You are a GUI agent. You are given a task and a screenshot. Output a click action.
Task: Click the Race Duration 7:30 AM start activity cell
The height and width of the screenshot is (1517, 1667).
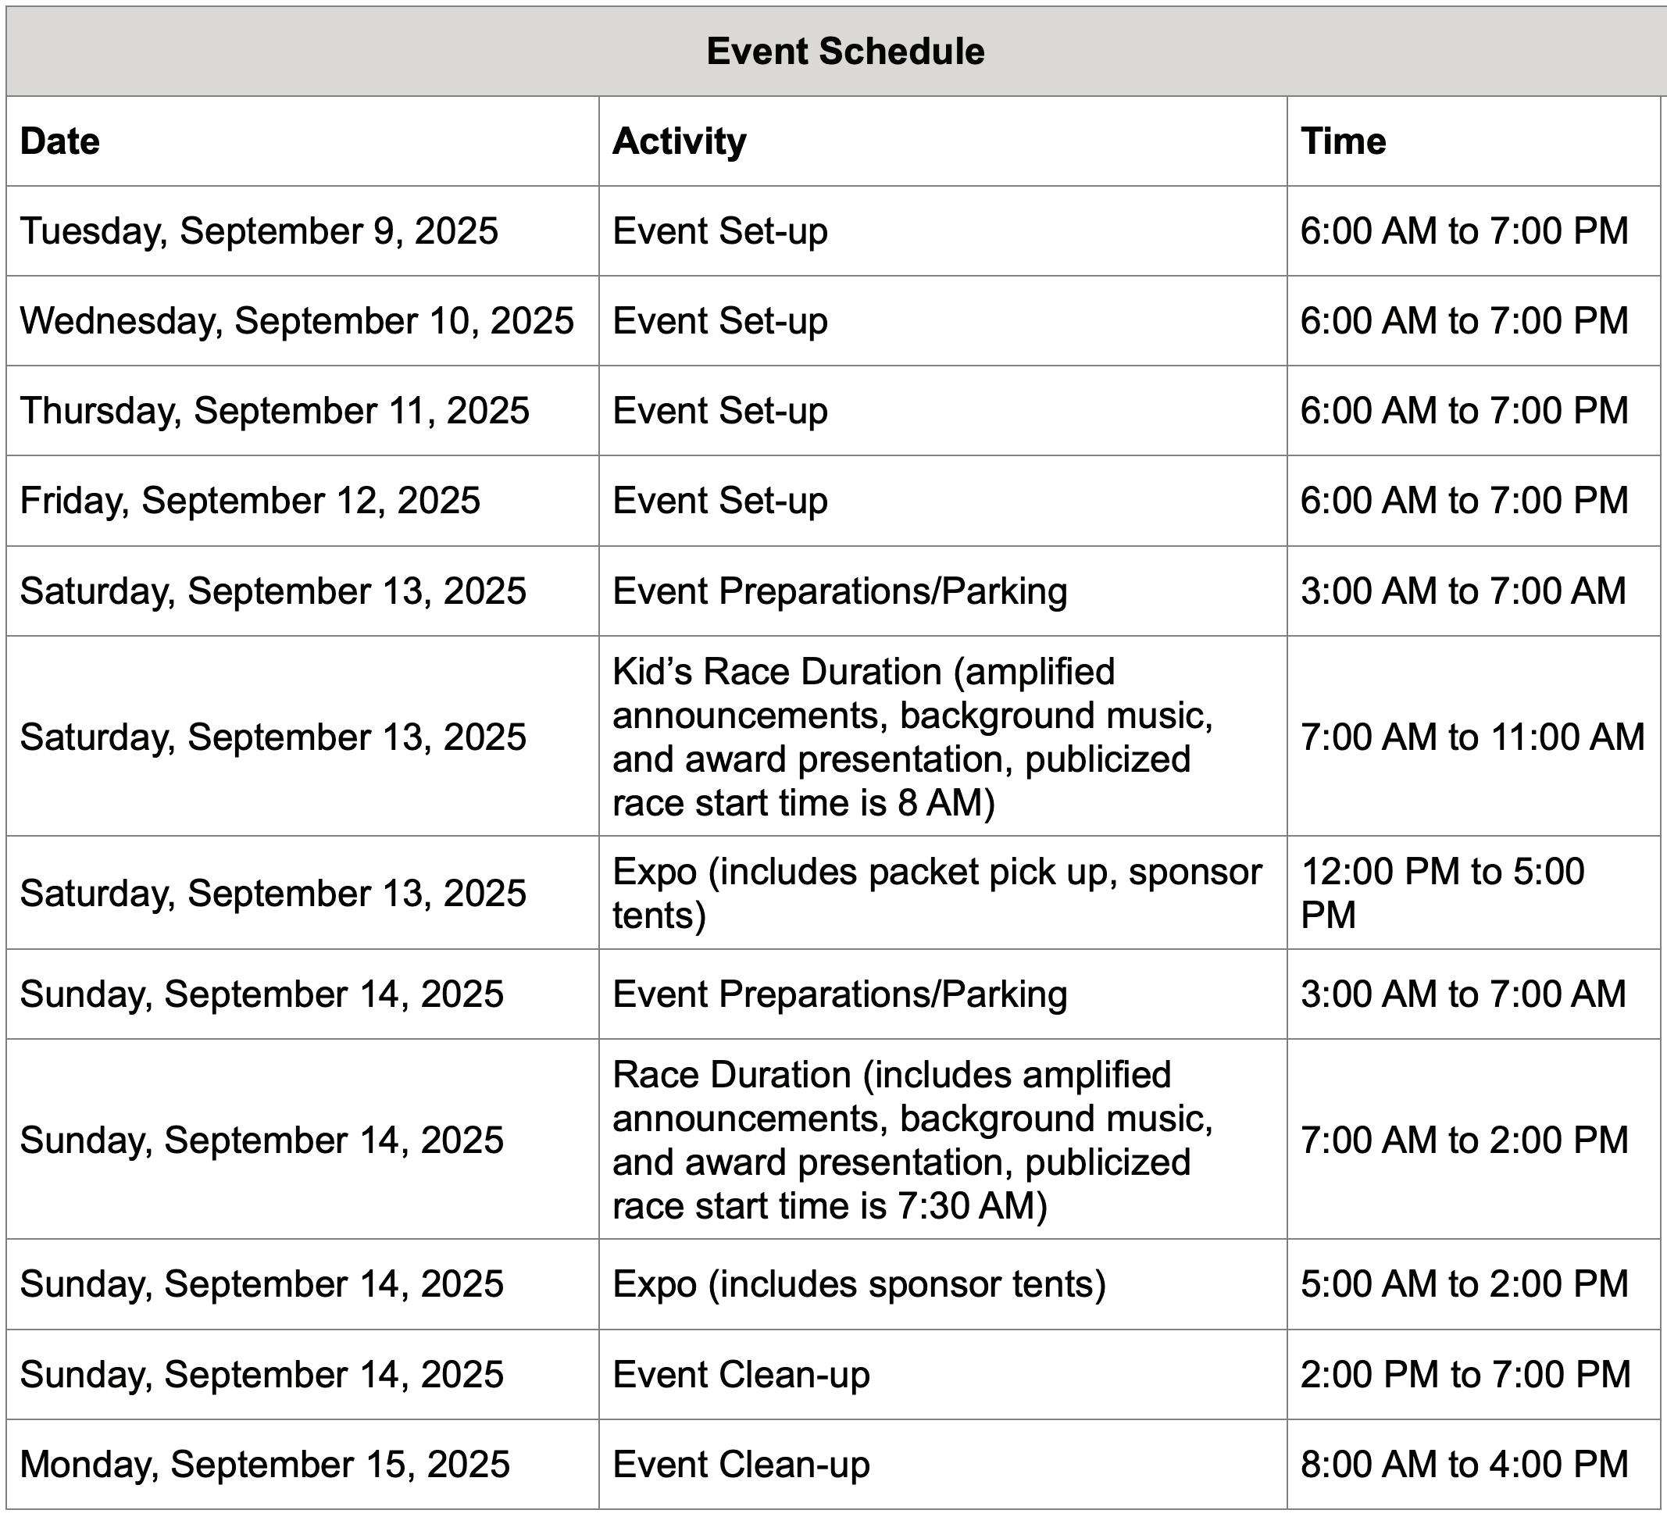tap(912, 1140)
